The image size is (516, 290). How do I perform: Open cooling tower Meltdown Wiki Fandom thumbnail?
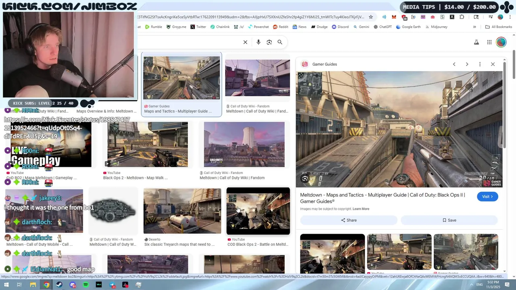pos(244,144)
